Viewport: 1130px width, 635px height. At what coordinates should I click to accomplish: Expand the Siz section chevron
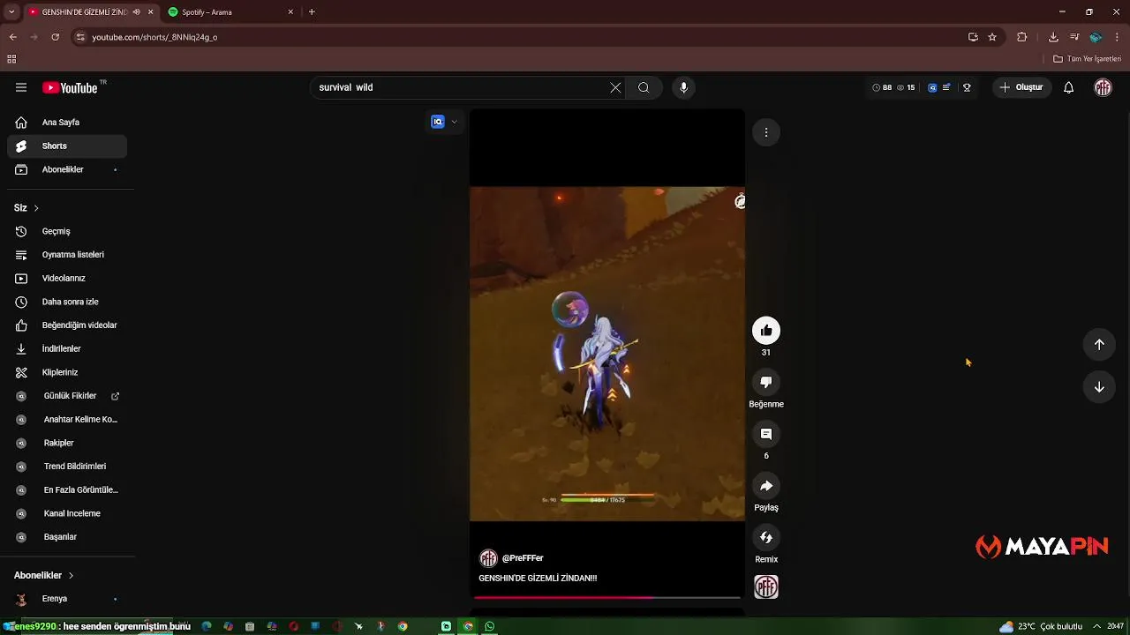tap(36, 208)
